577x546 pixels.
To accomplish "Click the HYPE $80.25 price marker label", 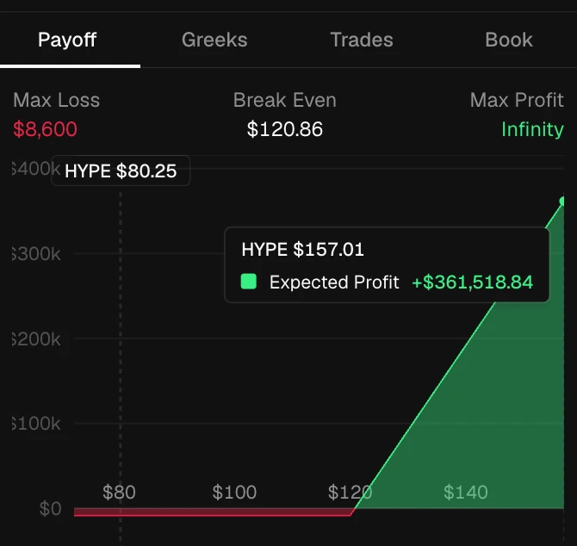I will pyautogui.click(x=121, y=171).
